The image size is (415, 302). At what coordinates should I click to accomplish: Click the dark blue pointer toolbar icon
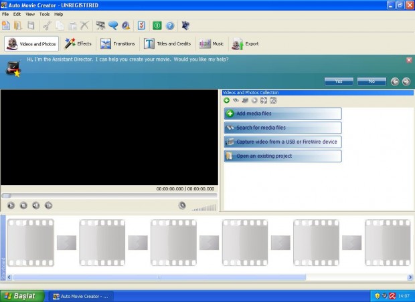185,25
